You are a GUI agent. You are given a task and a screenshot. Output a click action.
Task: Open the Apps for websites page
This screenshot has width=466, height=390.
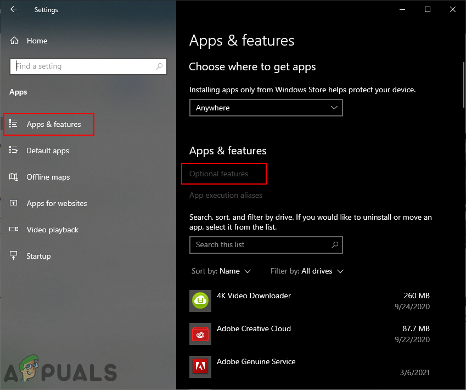point(57,203)
